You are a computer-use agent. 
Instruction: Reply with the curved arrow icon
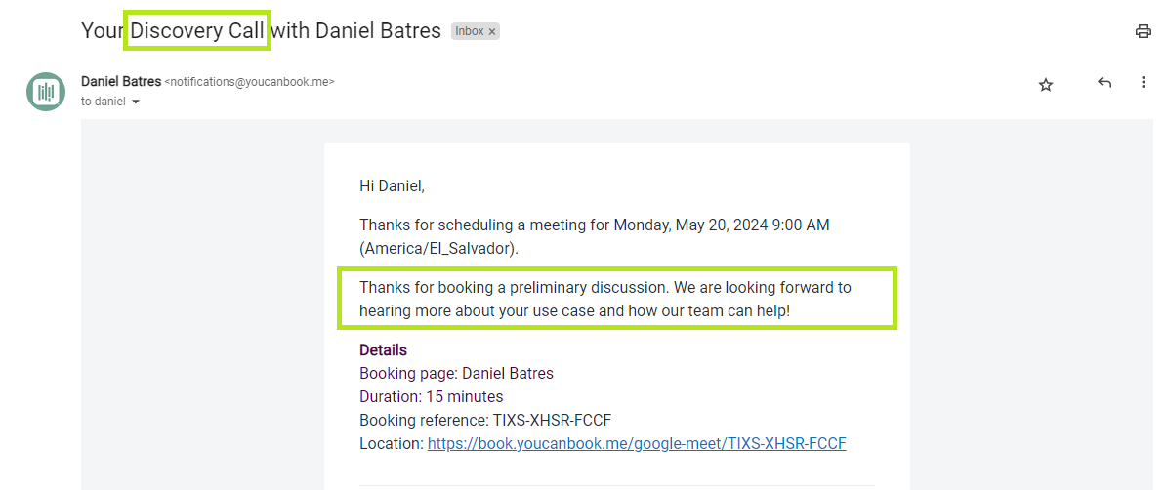pos(1104,83)
